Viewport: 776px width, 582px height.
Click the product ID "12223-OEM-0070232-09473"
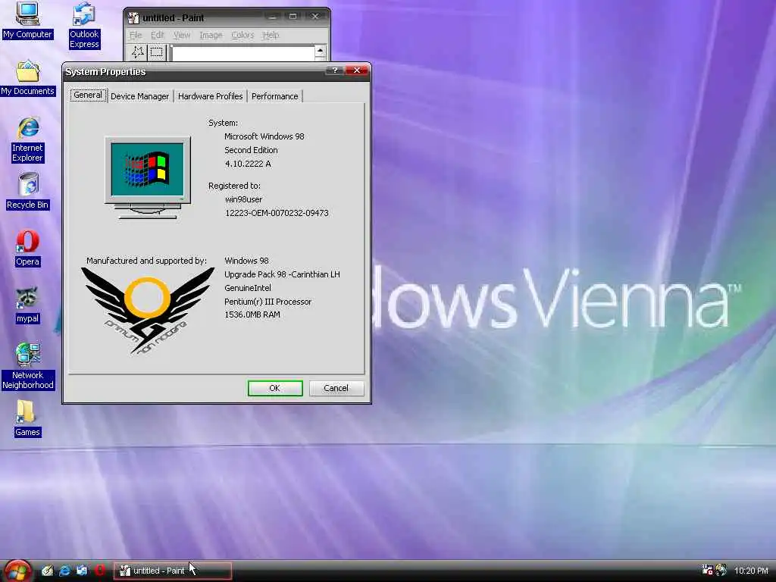click(277, 213)
